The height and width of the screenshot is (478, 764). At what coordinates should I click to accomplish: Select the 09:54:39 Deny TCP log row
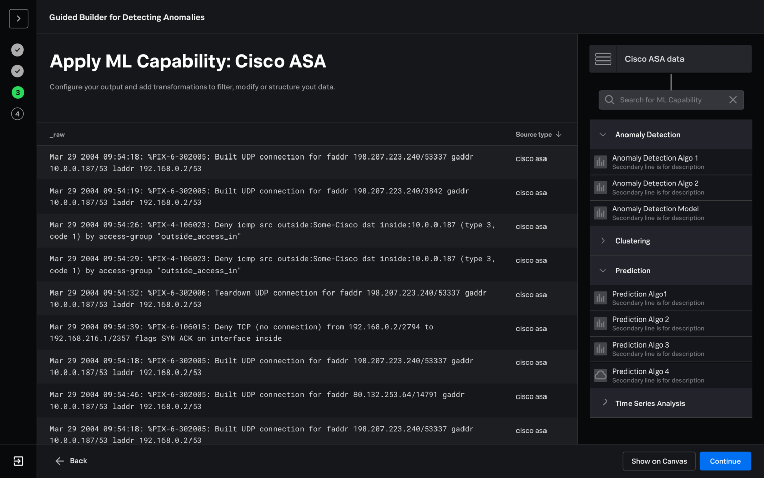point(307,333)
